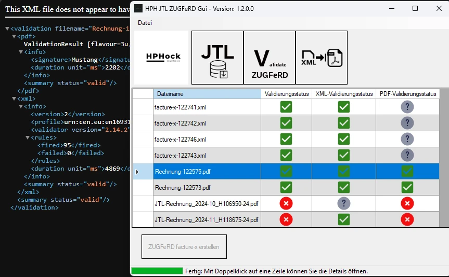
Task: Click PDF-Validierungsstatus check for Rechnung-122573.pdf
Action: coord(407,187)
